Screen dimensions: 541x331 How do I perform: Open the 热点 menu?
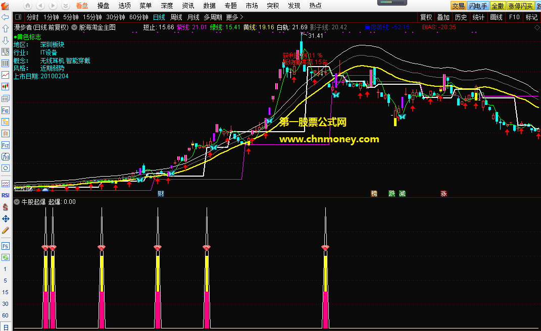[315, 6]
